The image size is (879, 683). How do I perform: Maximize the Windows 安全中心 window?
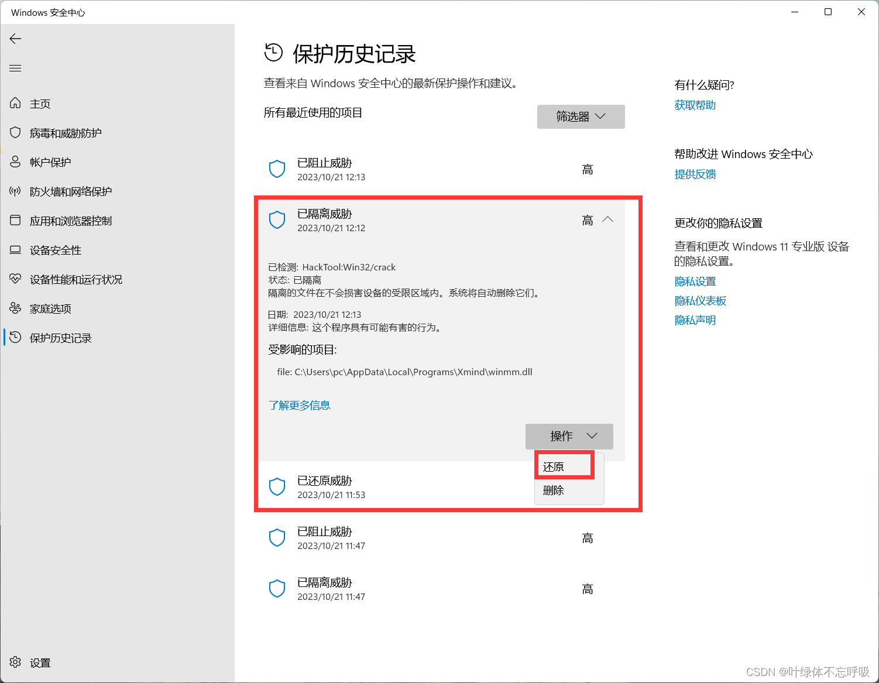tap(828, 12)
